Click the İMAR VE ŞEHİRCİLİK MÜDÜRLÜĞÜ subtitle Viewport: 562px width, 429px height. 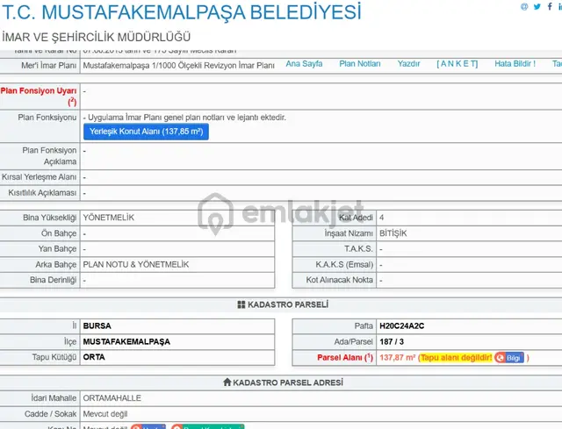coord(97,37)
